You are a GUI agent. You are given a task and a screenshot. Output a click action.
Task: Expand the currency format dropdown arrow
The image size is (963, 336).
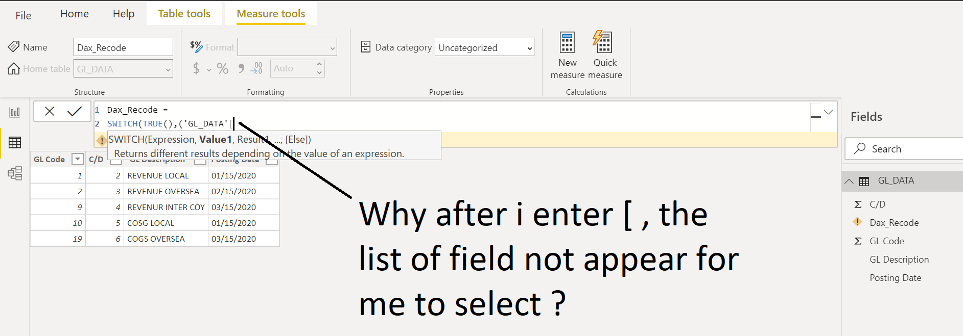[209, 69]
